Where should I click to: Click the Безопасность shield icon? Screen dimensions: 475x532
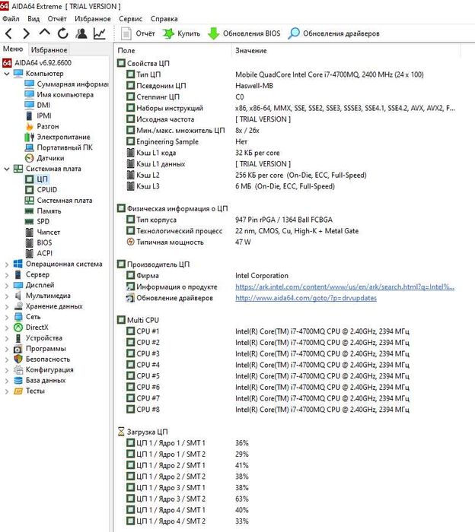18,359
